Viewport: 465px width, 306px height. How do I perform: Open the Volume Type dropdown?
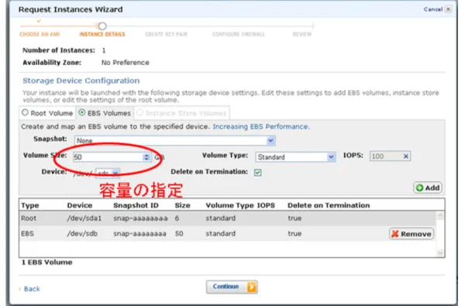[x=295, y=156]
